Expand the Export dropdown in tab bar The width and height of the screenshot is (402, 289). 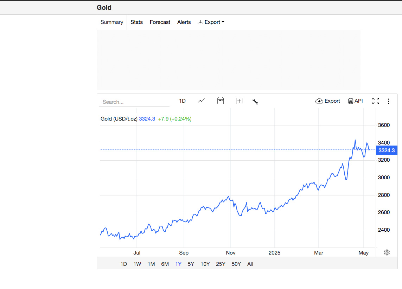(x=211, y=22)
